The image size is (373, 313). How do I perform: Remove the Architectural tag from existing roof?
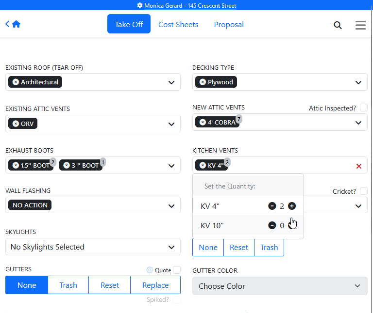click(x=16, y=82)
